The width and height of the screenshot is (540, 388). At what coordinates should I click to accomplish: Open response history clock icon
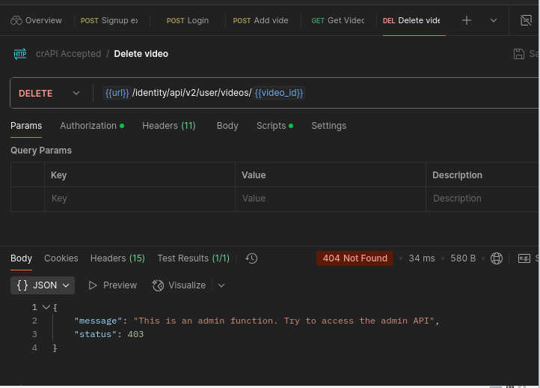[251, 258]
